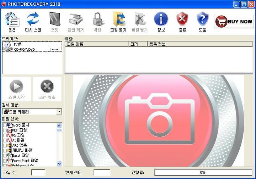256x179 pixels.
Task: Check the PDF 파일 checkbox
Action: 5,130
